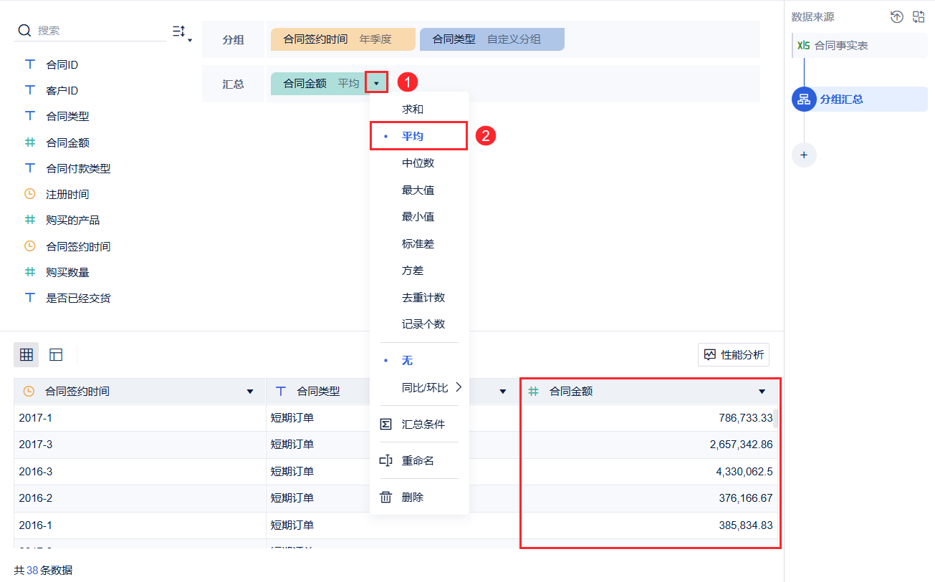The height and width of the screenshot is (582, 935).
Task: Pick 最小值 in the dropdown menu
Action: click(x=419, y=217)
